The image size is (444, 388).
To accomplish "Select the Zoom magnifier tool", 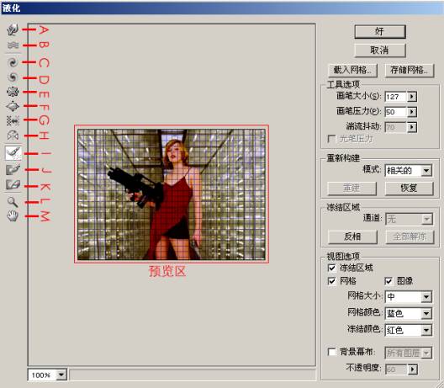I will click(13, 202).
